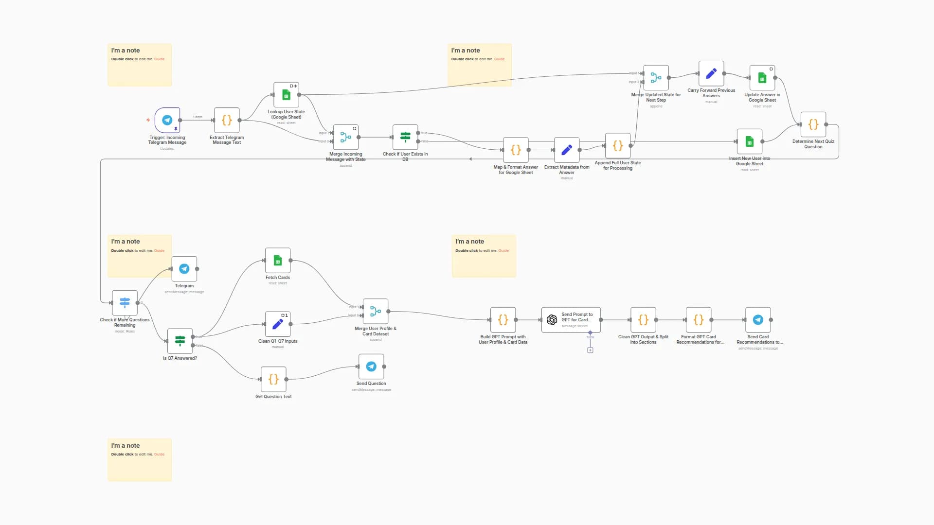Select the Send Prompt to GPT node

[570, 320]
